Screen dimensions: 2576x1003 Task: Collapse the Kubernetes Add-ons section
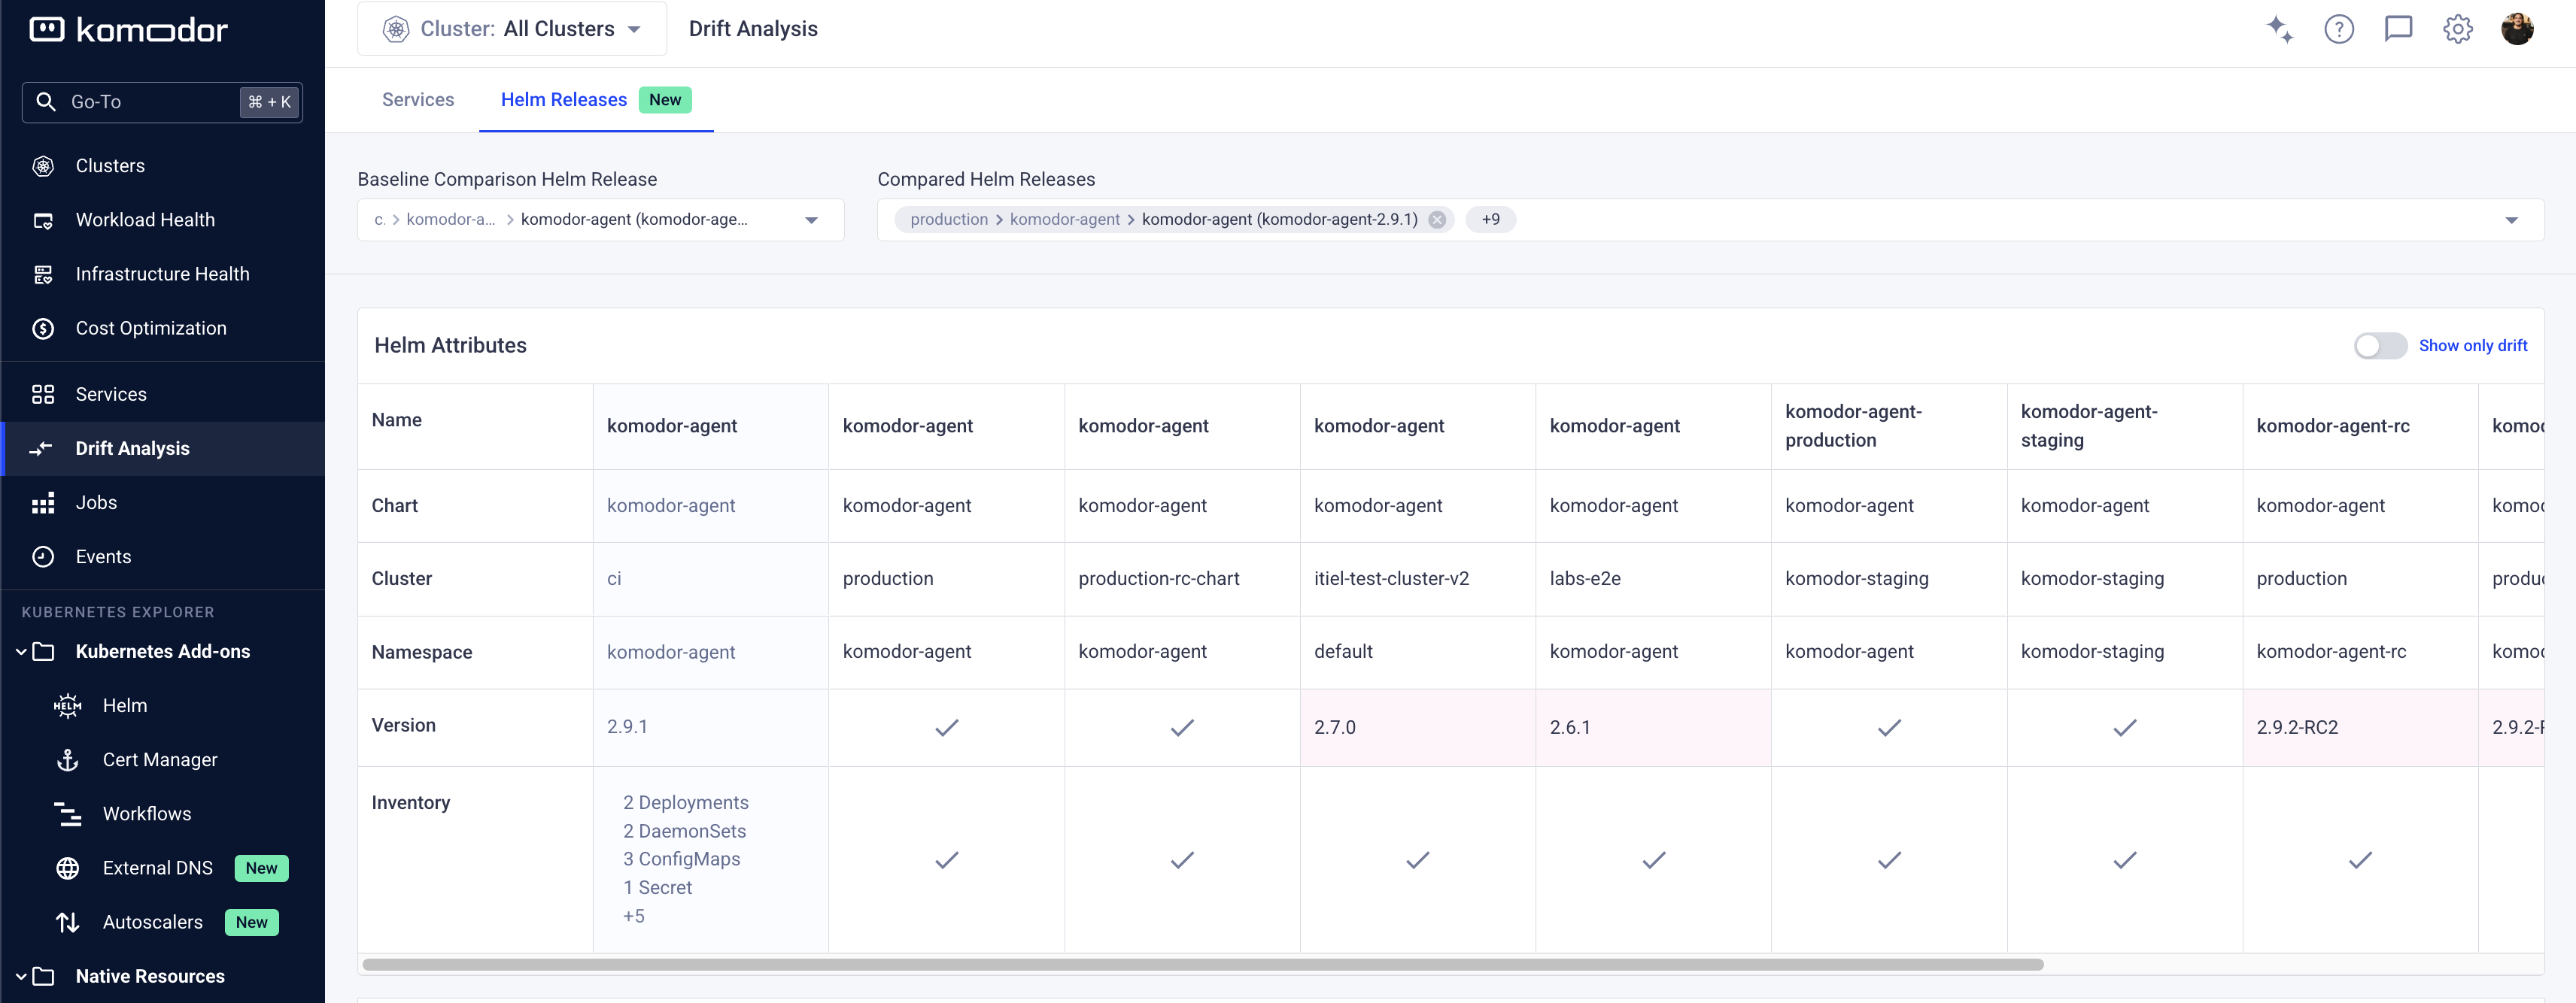click(x=21, y=651)
